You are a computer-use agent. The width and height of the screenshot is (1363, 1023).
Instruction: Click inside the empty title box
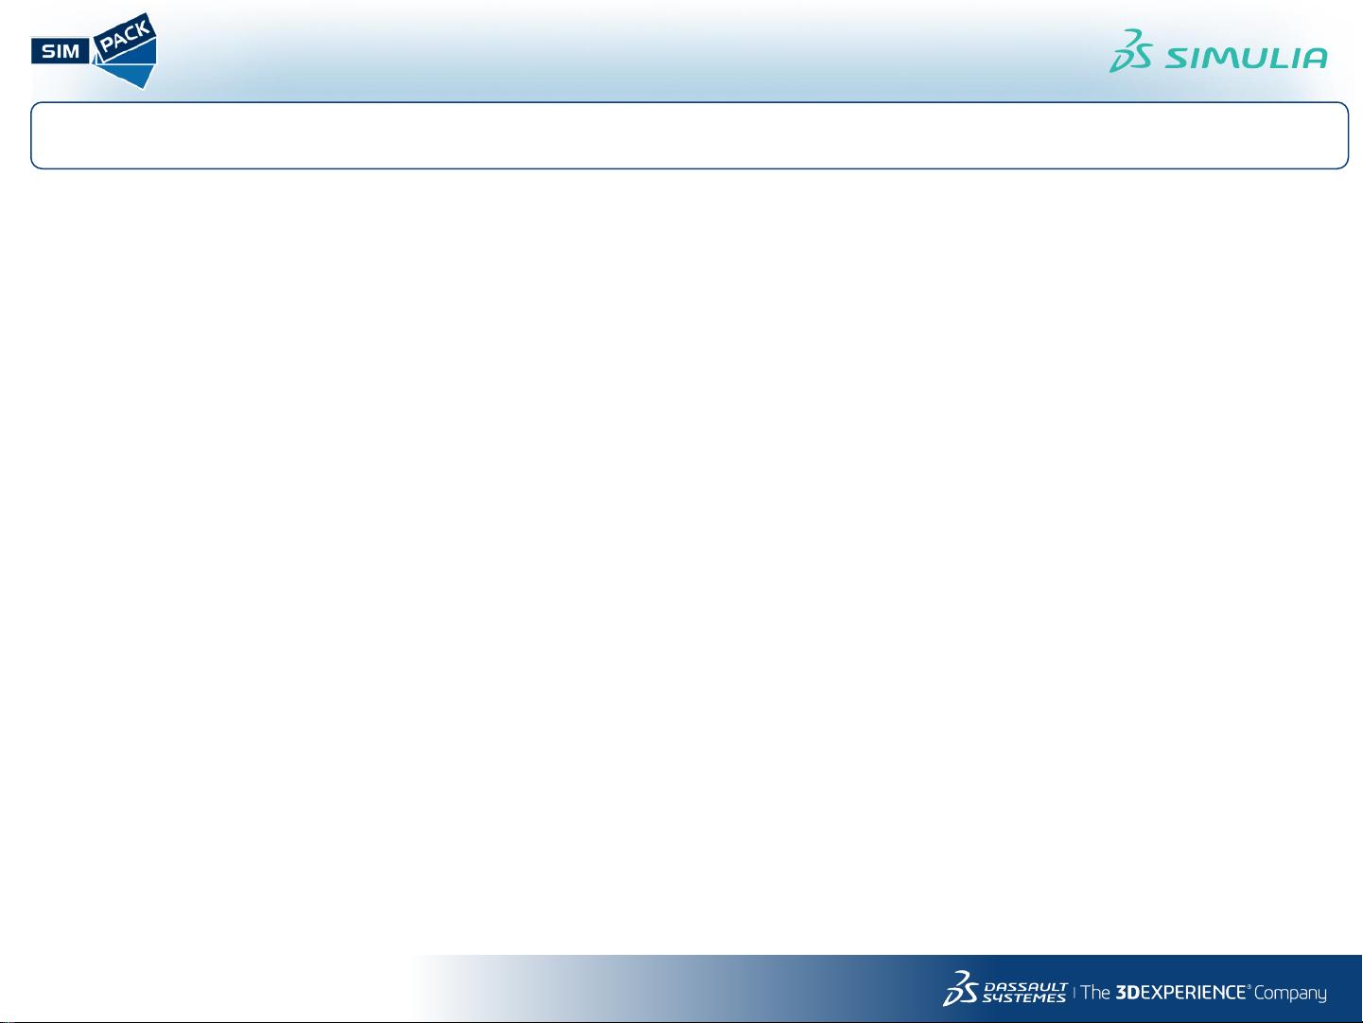point(689,135)
